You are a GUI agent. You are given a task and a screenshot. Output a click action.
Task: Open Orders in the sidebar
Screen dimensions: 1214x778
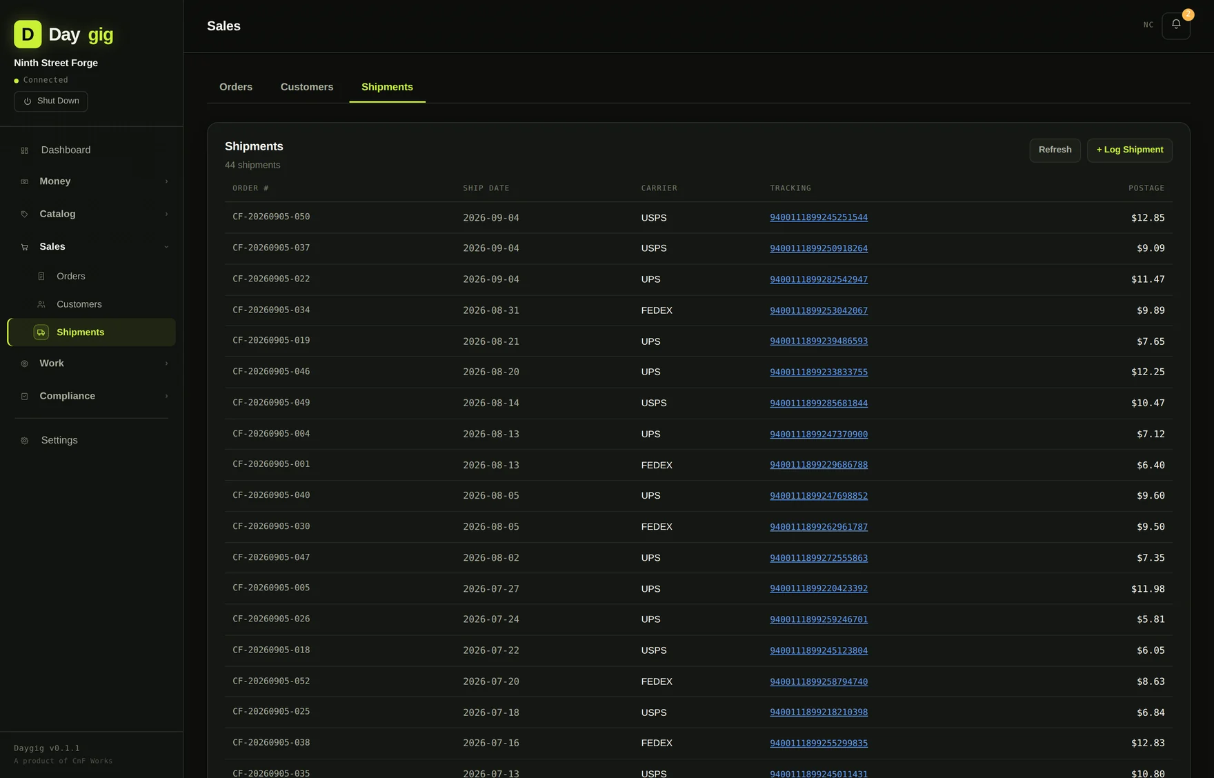click(91, 277)
